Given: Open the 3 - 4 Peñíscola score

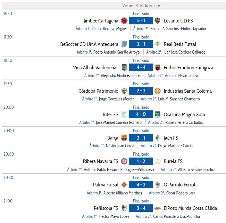Looking at the screenshot, I should [141, 208].
